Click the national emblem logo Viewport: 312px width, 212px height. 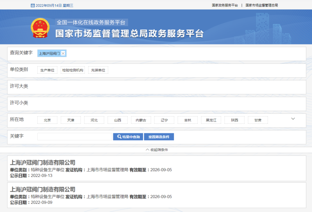pos(40,28)
